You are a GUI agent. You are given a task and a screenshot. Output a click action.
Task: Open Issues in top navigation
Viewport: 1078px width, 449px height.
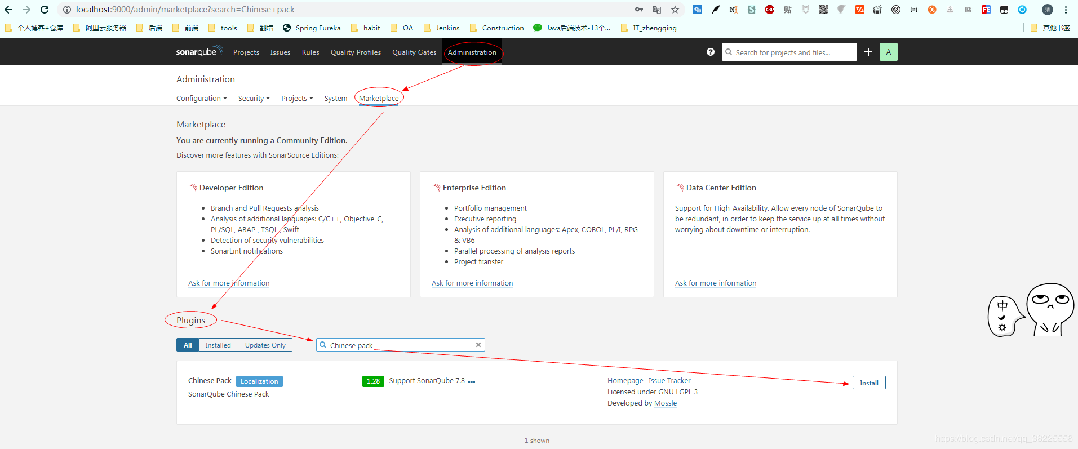[x=280, y=52]
